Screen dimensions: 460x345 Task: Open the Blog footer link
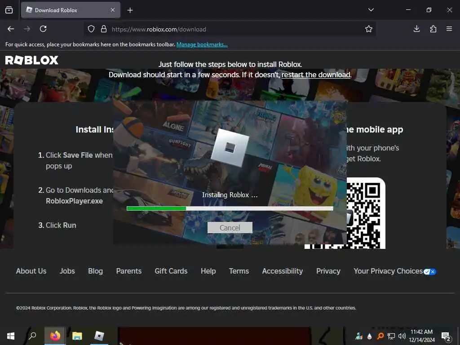tap(95, 271)
